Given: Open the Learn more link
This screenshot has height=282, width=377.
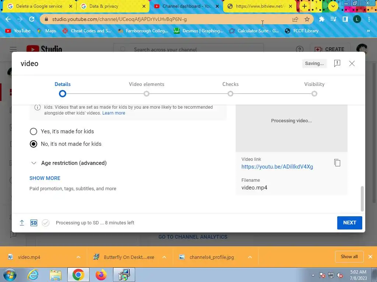Looking at the screenshot, I should [x=114, y=113].
